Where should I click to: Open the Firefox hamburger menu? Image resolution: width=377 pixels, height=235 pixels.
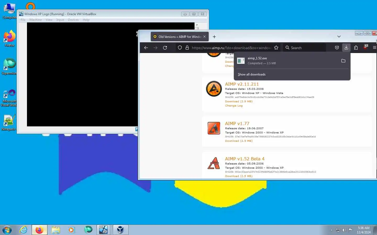375,48
